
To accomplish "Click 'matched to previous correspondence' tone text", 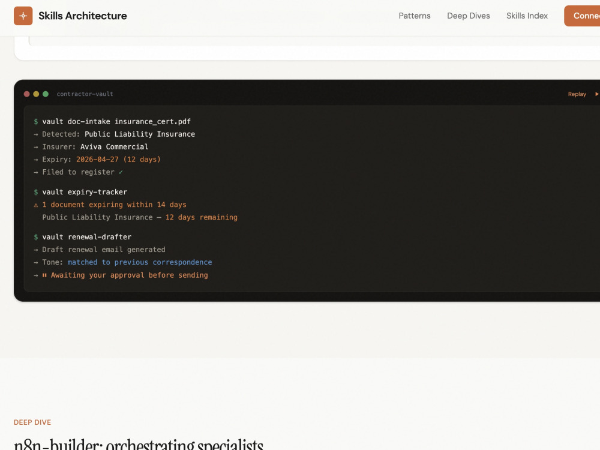I will coord(140,262).
